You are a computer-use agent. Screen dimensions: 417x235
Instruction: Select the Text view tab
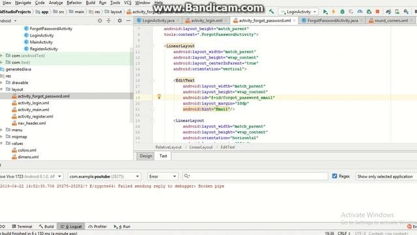pos(163,156)
